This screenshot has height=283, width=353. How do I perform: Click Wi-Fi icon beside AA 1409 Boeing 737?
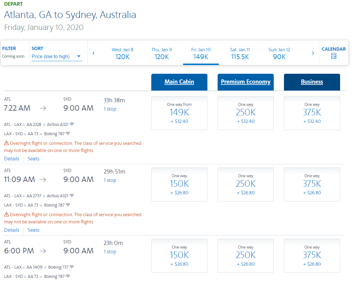(72, 267)
